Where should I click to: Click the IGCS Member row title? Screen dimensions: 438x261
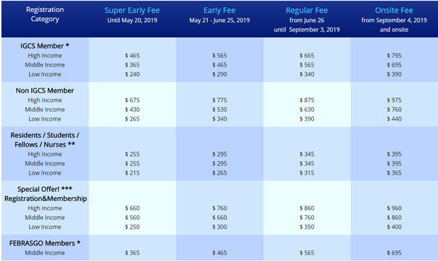pyautogui.click(x=44, y=46)
